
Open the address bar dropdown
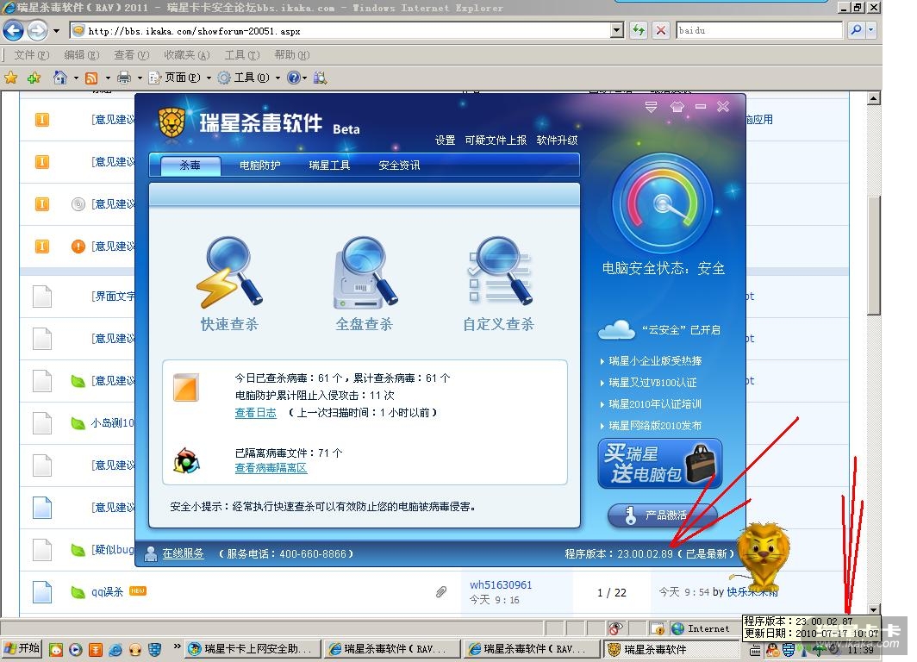click(x=616, y=30)
